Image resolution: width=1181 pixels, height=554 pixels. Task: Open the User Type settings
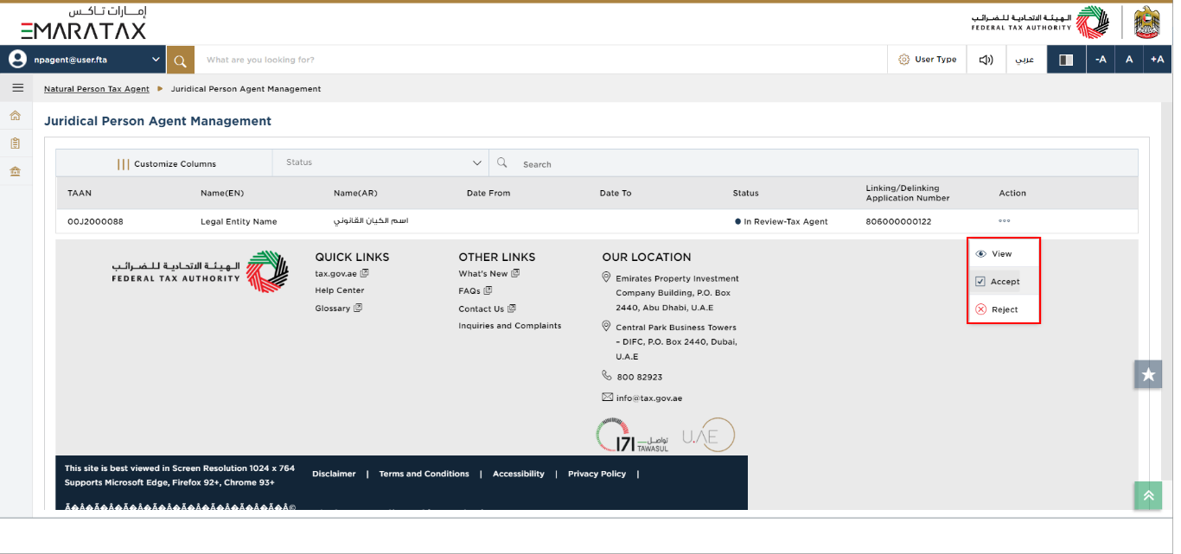pyautogui.click(x=928, y=60)
